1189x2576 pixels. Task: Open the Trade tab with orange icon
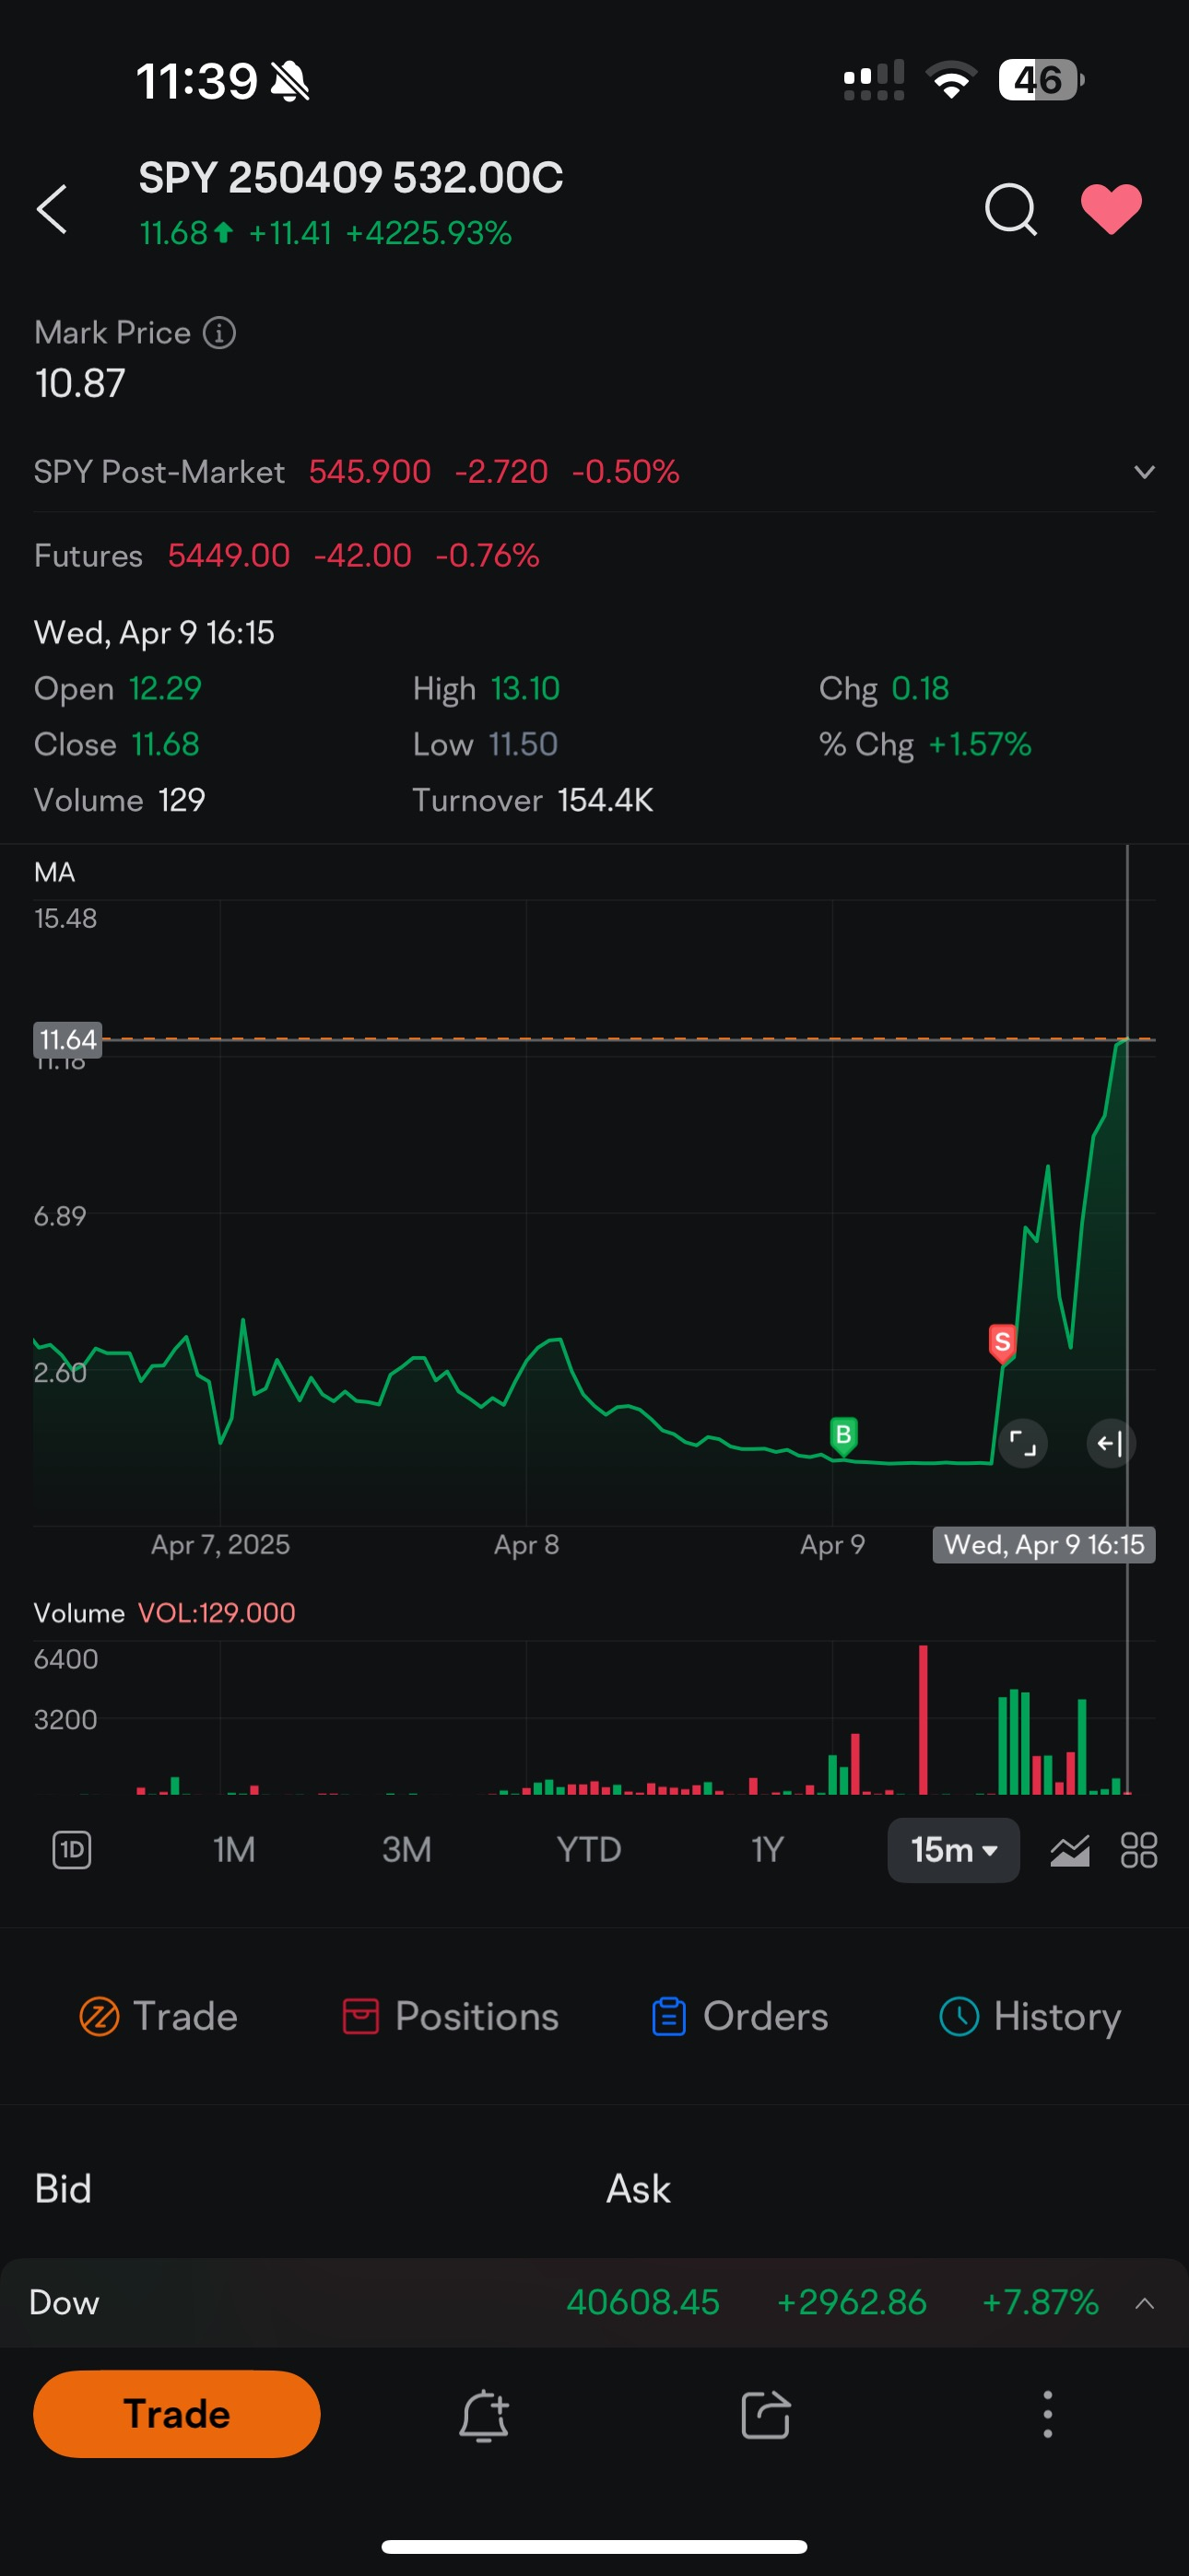point(159,2017)
